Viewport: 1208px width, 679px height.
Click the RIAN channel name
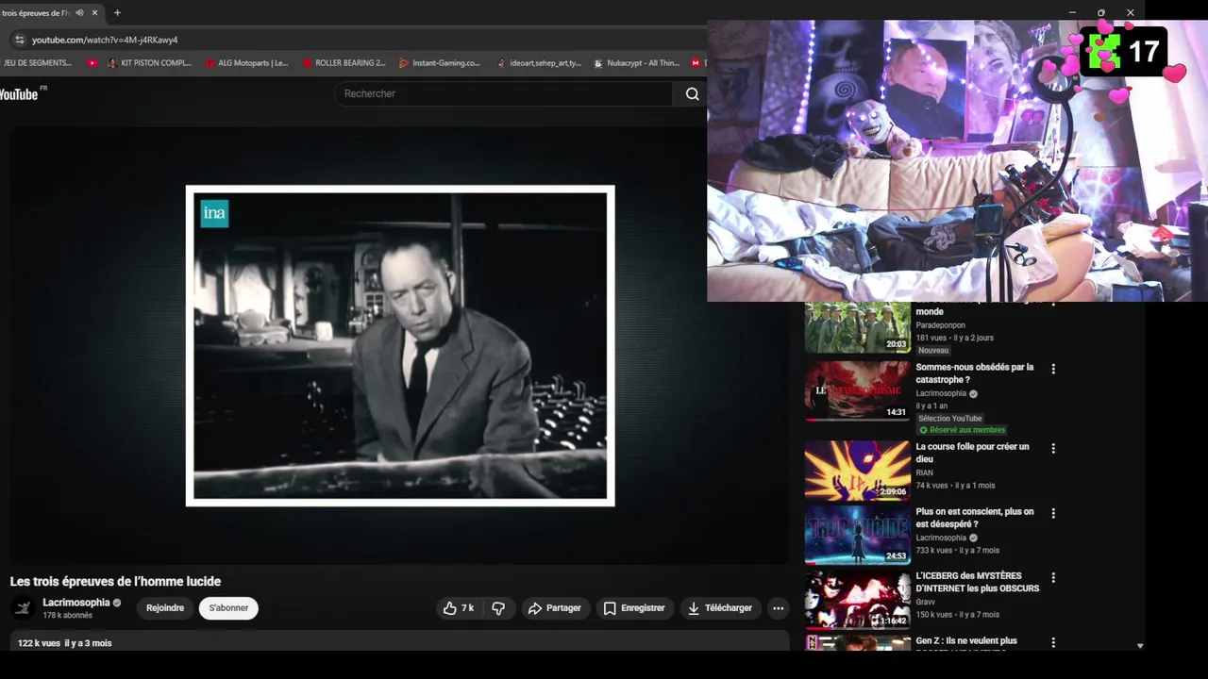pyautogui.click(x=924, y=473)
